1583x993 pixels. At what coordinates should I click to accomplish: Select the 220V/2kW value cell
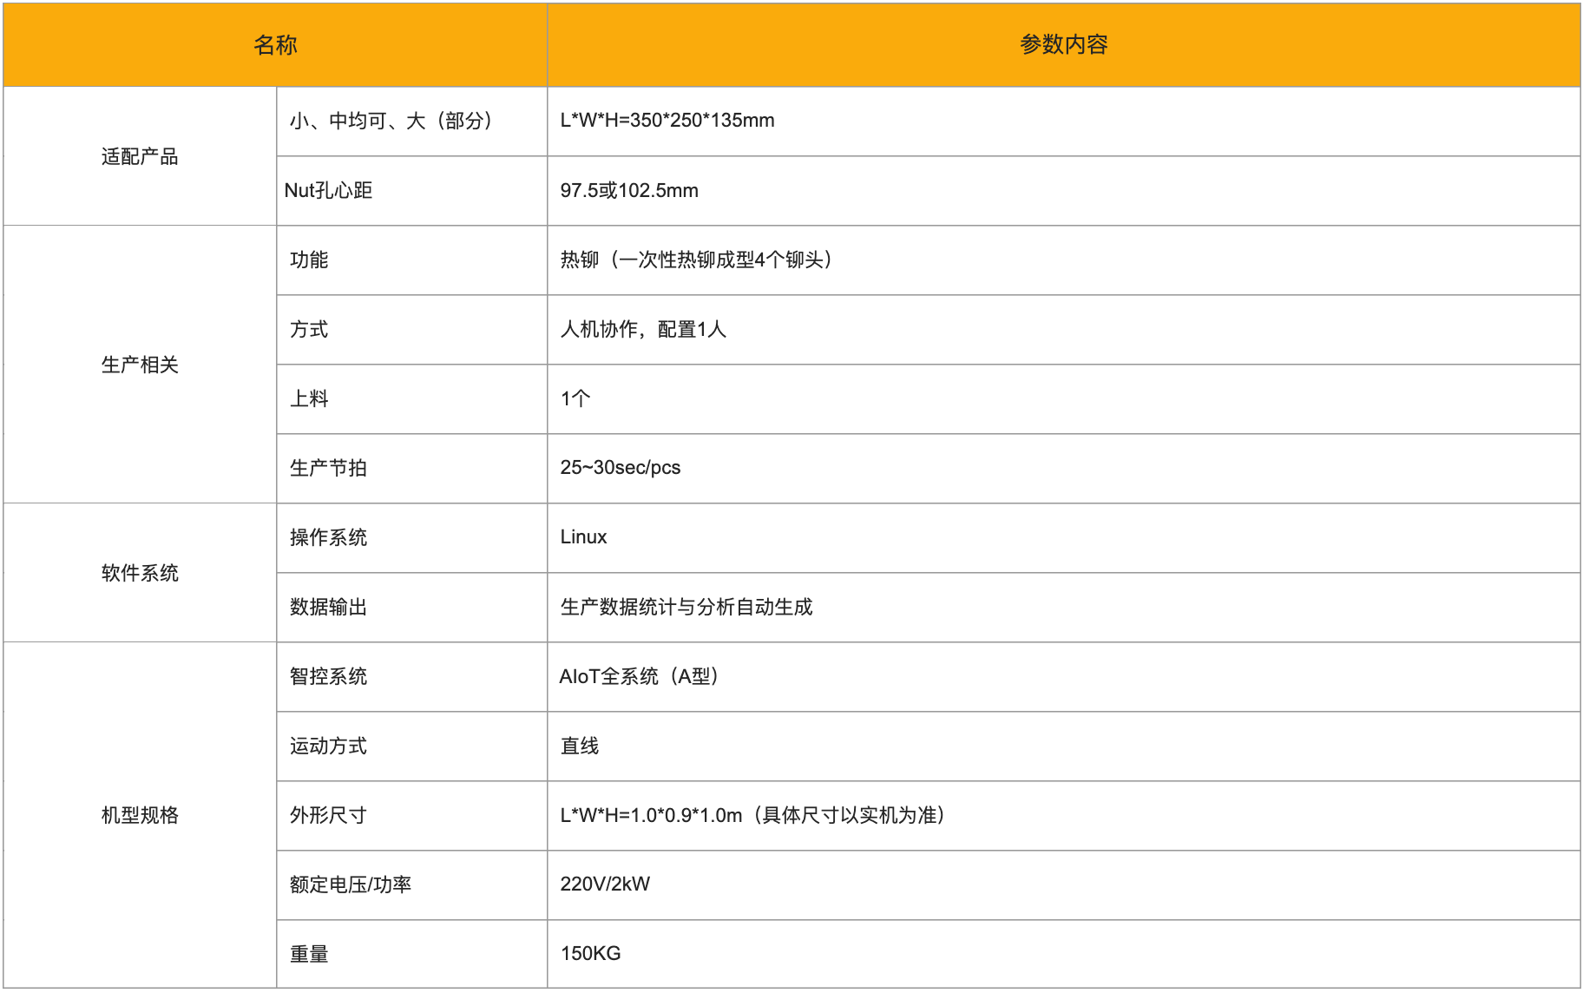click(605, 884)
